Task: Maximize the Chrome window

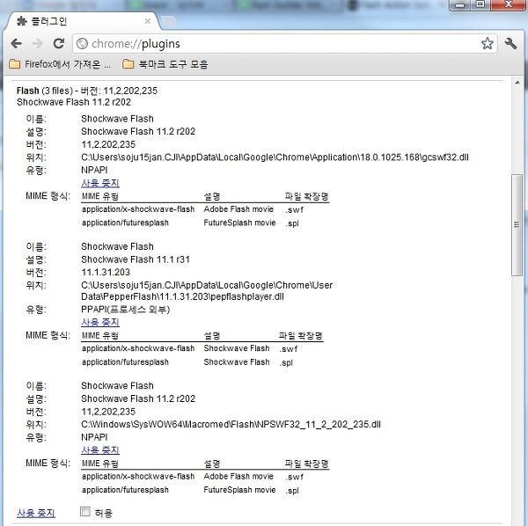Action: tap(480, 4)
